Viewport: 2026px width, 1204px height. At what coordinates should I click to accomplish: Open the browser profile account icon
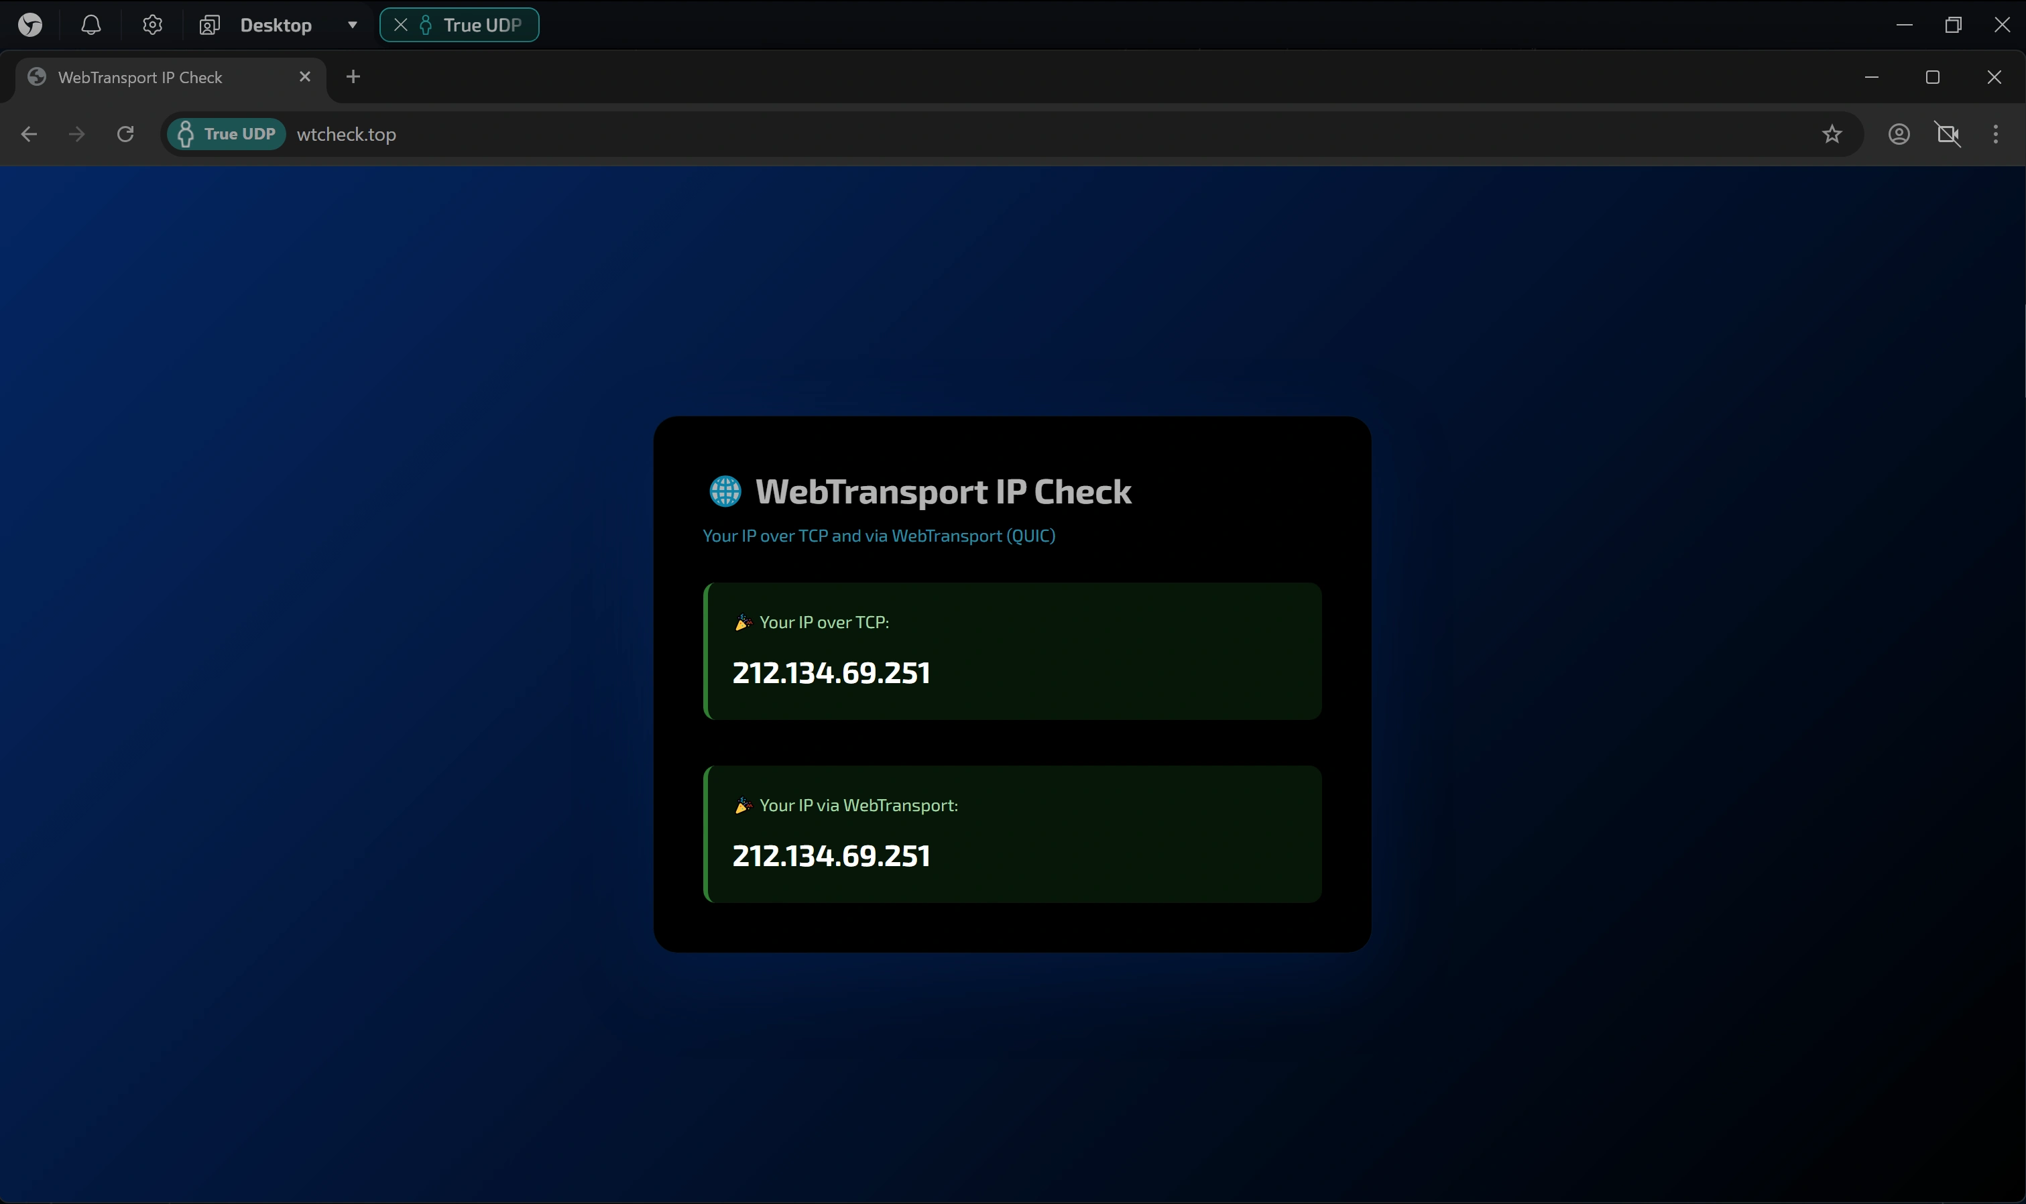click(x=1899, y=134)
